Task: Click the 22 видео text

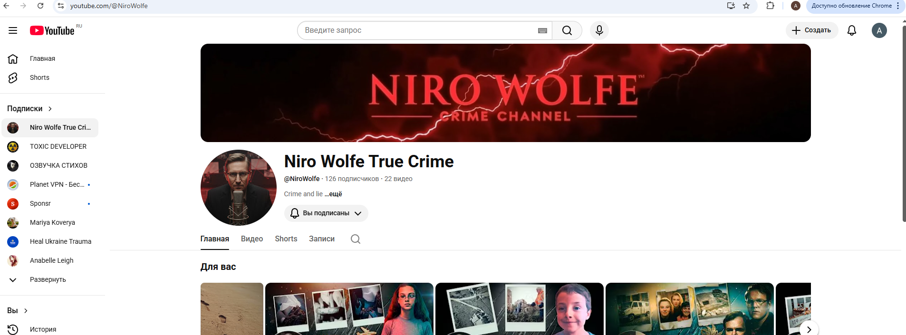Action: [x=398, y=179]
